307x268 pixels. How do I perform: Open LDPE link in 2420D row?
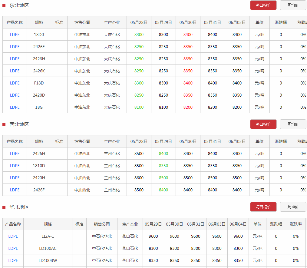coord(15,95)
